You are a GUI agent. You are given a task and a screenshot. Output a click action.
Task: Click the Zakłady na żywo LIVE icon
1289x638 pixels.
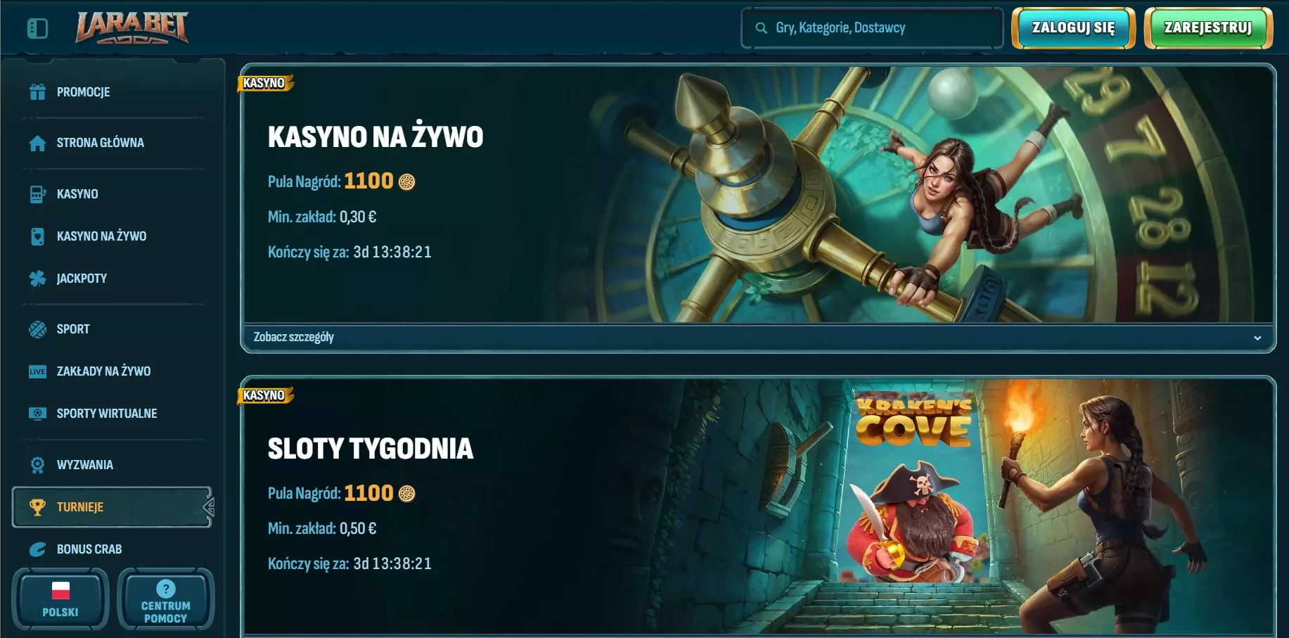[37, 371]
